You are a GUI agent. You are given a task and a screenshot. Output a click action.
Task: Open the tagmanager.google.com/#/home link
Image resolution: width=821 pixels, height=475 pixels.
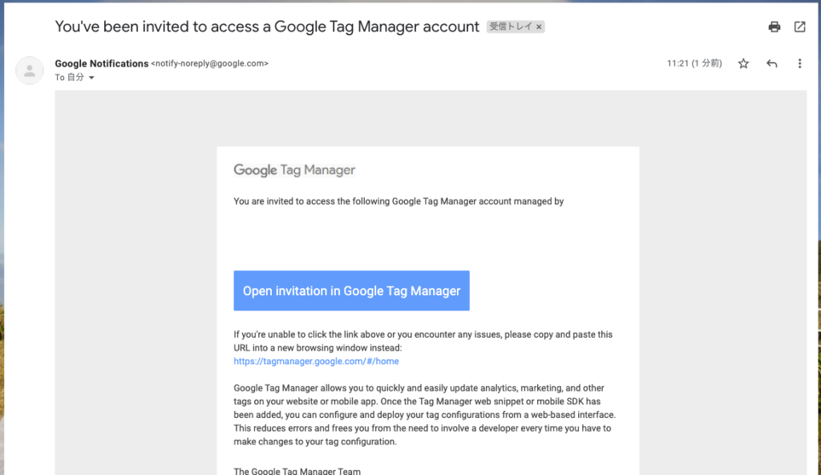pos(316,361)
